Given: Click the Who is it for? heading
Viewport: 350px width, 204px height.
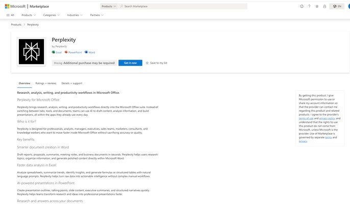Looking at the screenshot, I should [x=27, y=121].
